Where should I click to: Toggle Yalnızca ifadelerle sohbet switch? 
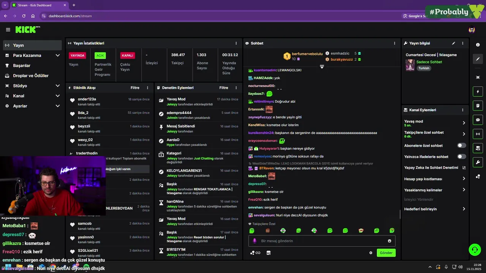coord(462,157)
